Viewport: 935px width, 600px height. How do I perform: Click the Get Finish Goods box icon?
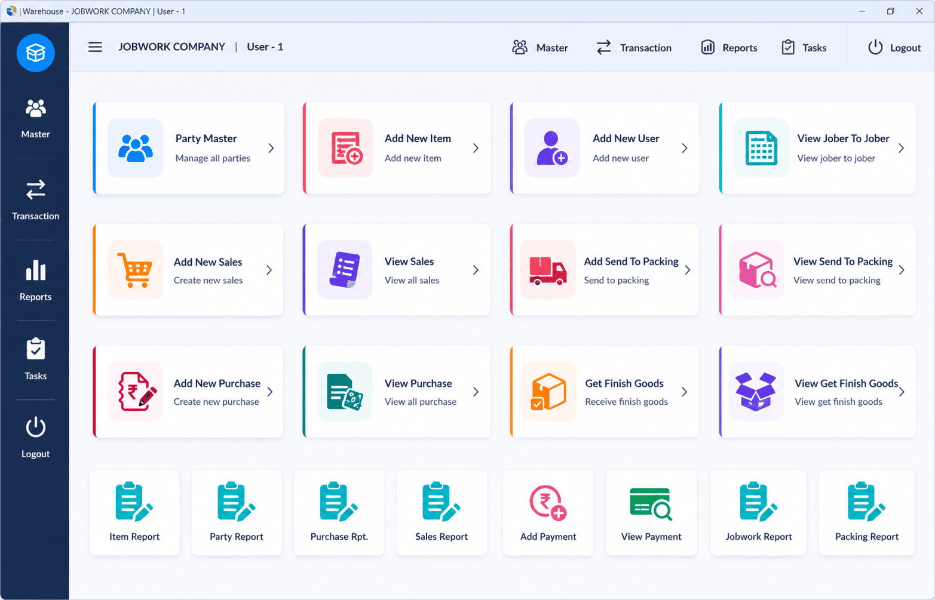pyautogui.click(x=548, y=392)
